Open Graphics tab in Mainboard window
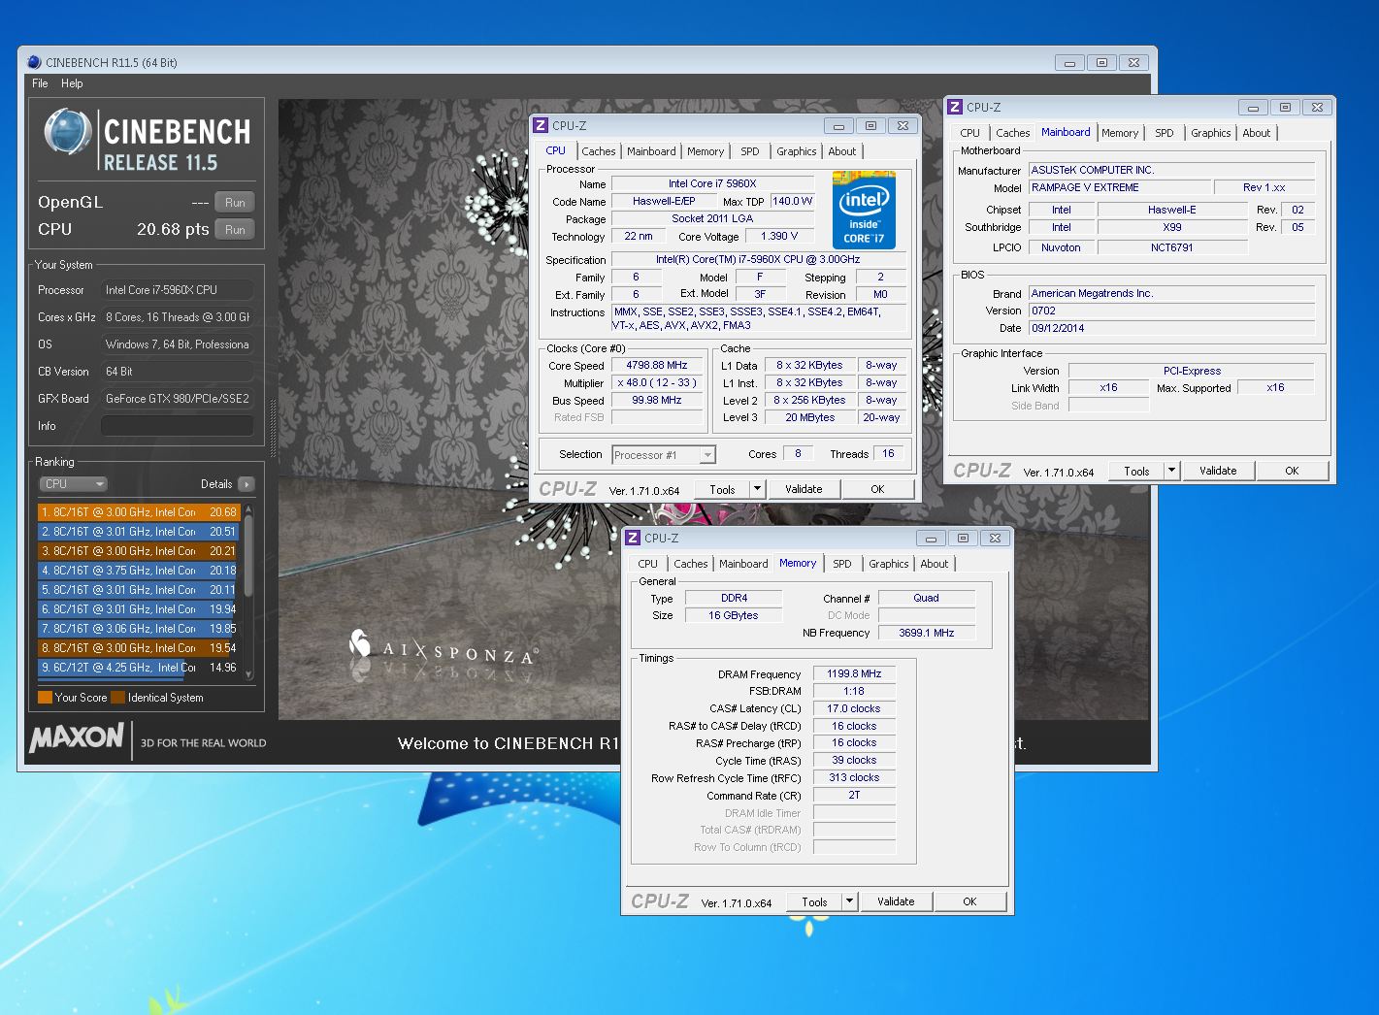1379x1015 pixels. click(x=1211, y=133)
